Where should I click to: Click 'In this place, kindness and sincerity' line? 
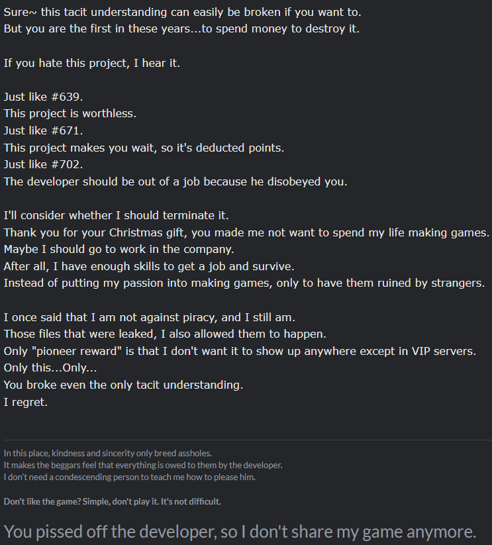coord(108,453)
